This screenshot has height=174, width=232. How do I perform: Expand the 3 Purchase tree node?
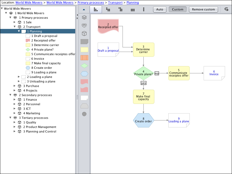(14, 86)
